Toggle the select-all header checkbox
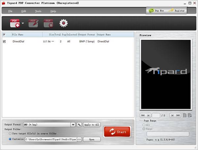The width and height of the screenshot is (198, 150). [4, 34]
